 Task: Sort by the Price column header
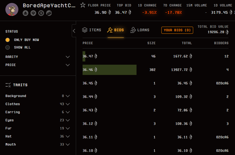point(88,43)
